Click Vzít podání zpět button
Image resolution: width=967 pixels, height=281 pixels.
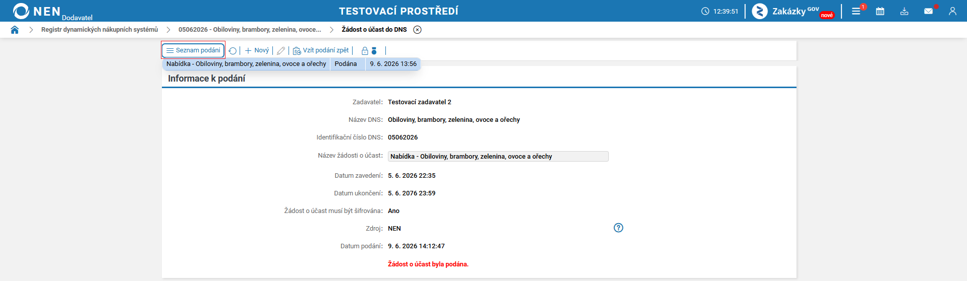(x=321, y=50)
